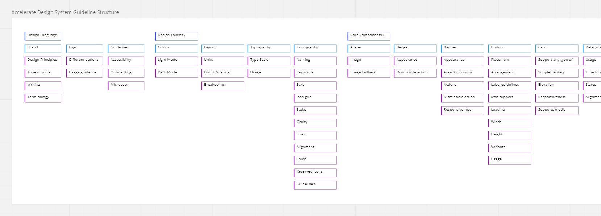The width and height of the screenshot is (601, 216).
Task: Select the Placement card
Action: click(x=509, y=61)
